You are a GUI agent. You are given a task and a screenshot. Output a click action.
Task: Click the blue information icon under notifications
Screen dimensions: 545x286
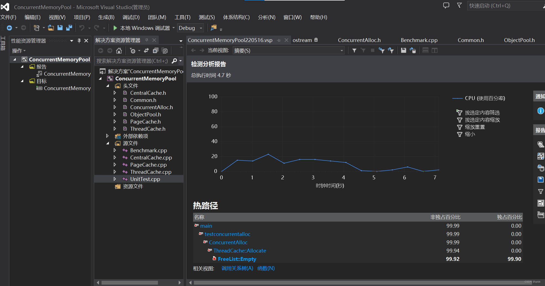pos(541,111)
